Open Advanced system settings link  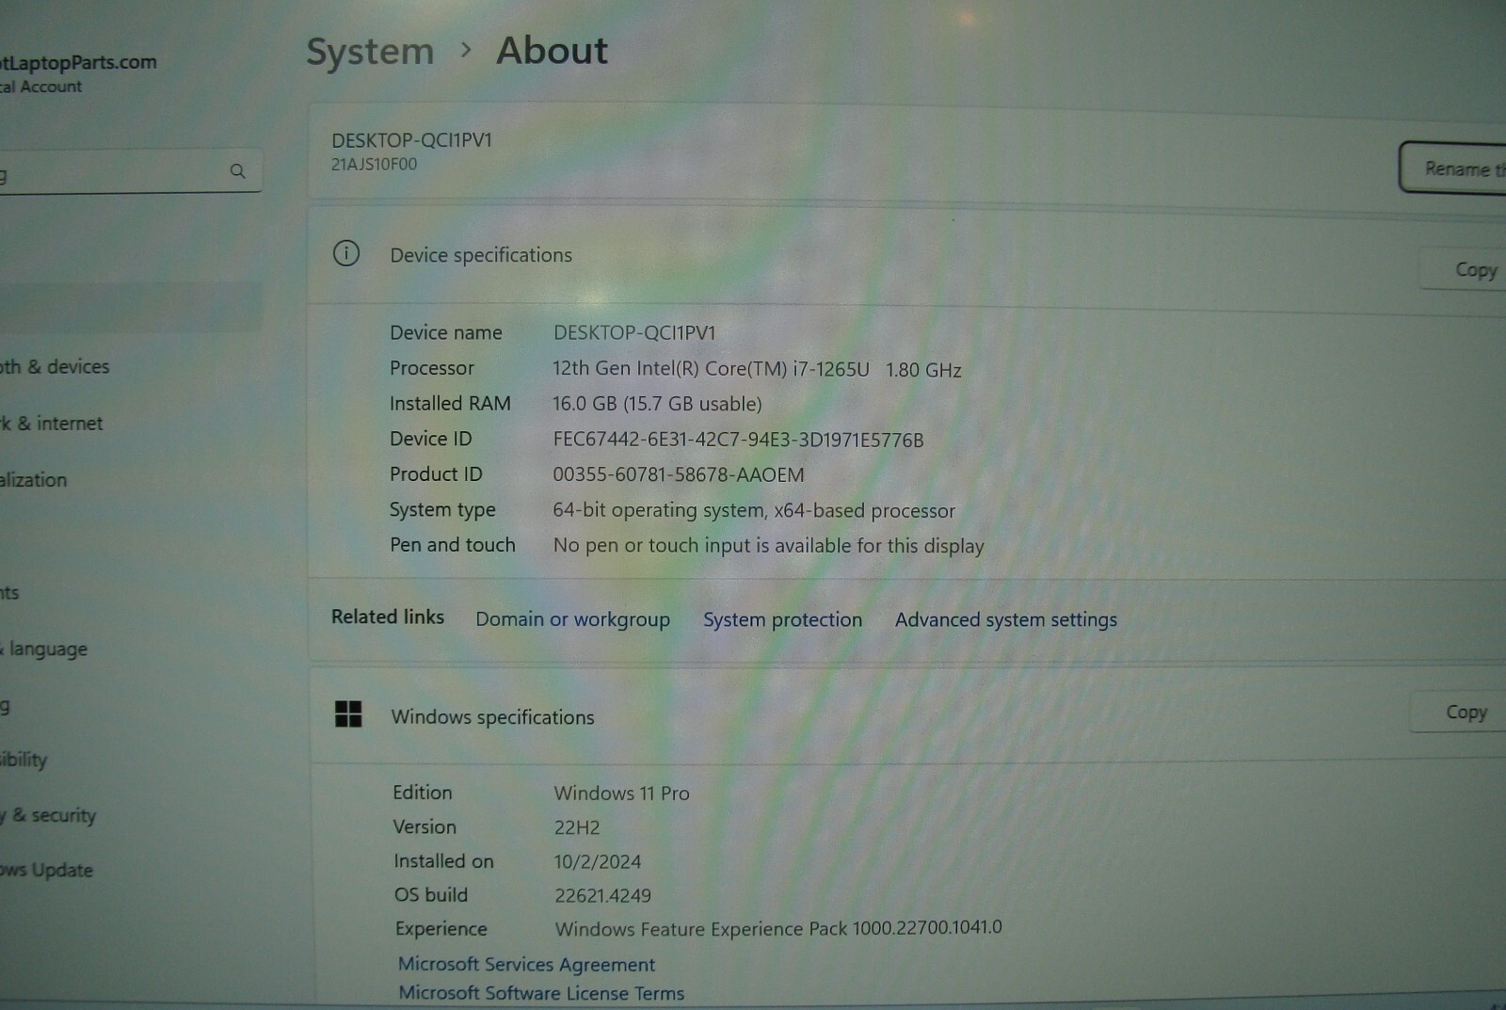(x=1005, y=619)
